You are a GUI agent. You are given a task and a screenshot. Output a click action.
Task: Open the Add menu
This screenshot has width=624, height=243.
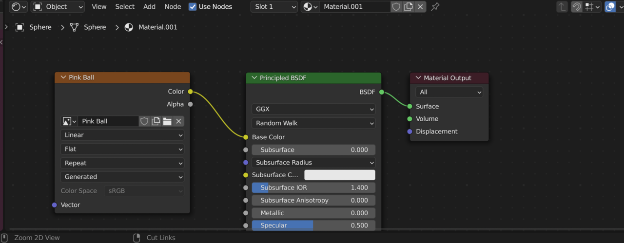click(149, 7)
